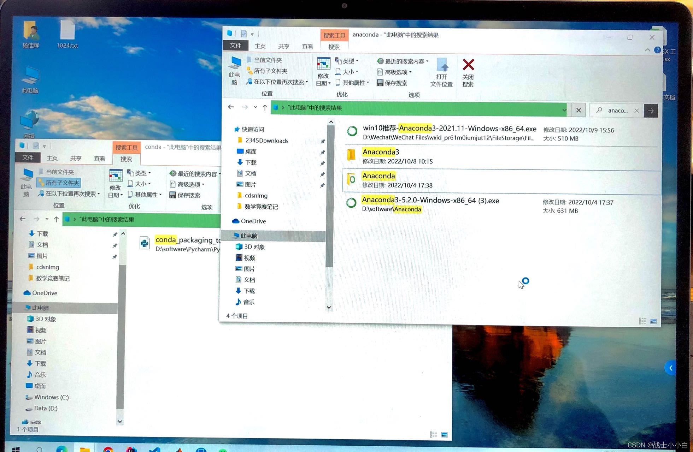The width and height of the screenshot is (693, 452).
Task: Stop loading with the address bar X button
Action: click(x=579, y=110)
